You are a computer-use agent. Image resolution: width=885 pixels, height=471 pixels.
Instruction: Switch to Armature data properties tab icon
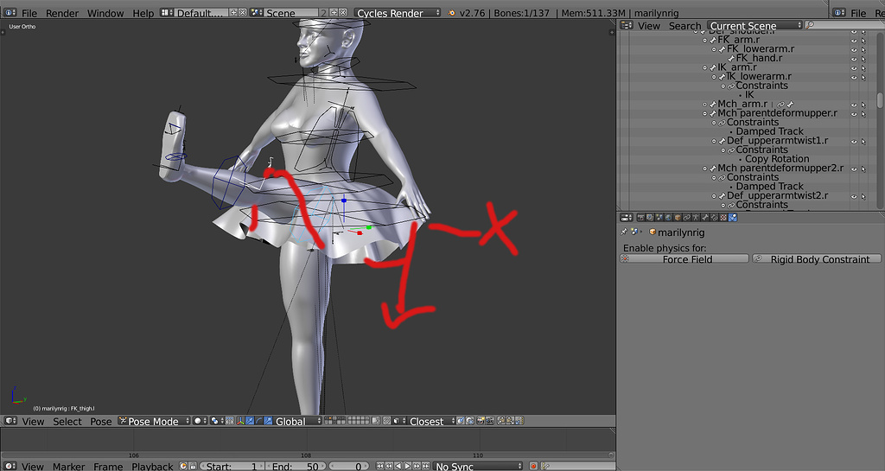pyautogui.click(x=696, y=217)
